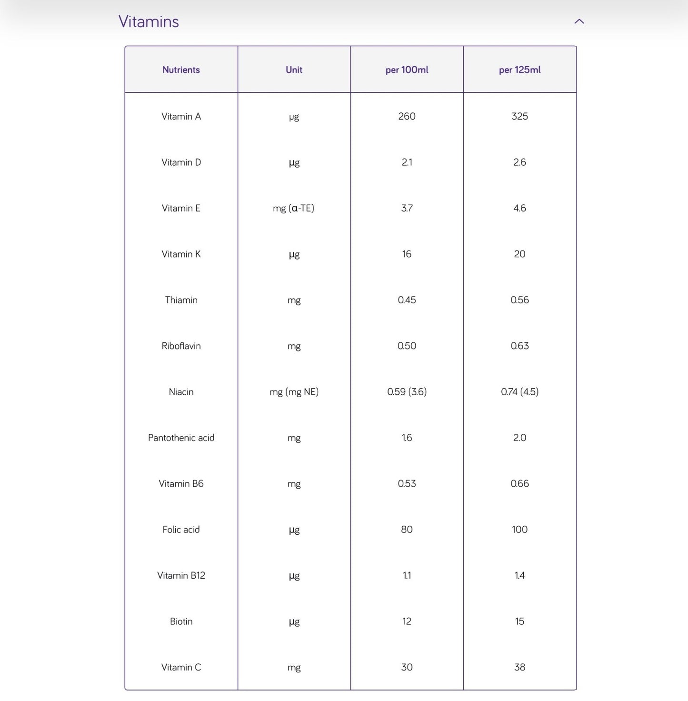Screen dimensions: 688x701
Task: Click the Unit column header
Action: click(294, 70)
